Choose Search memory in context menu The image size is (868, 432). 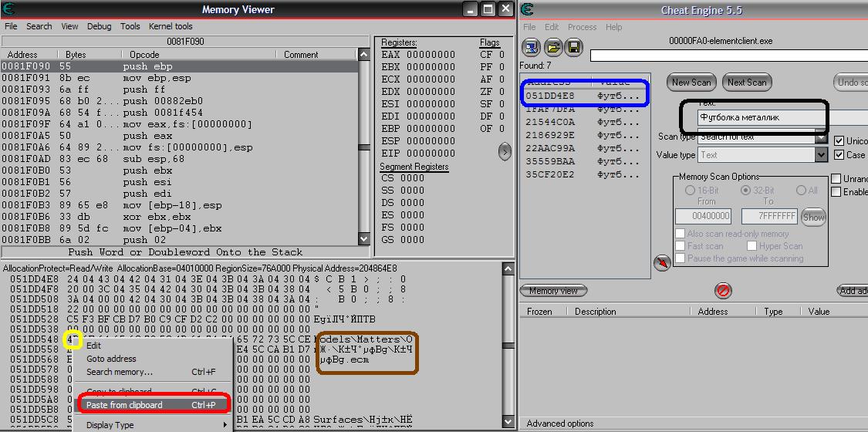[154, 372]
